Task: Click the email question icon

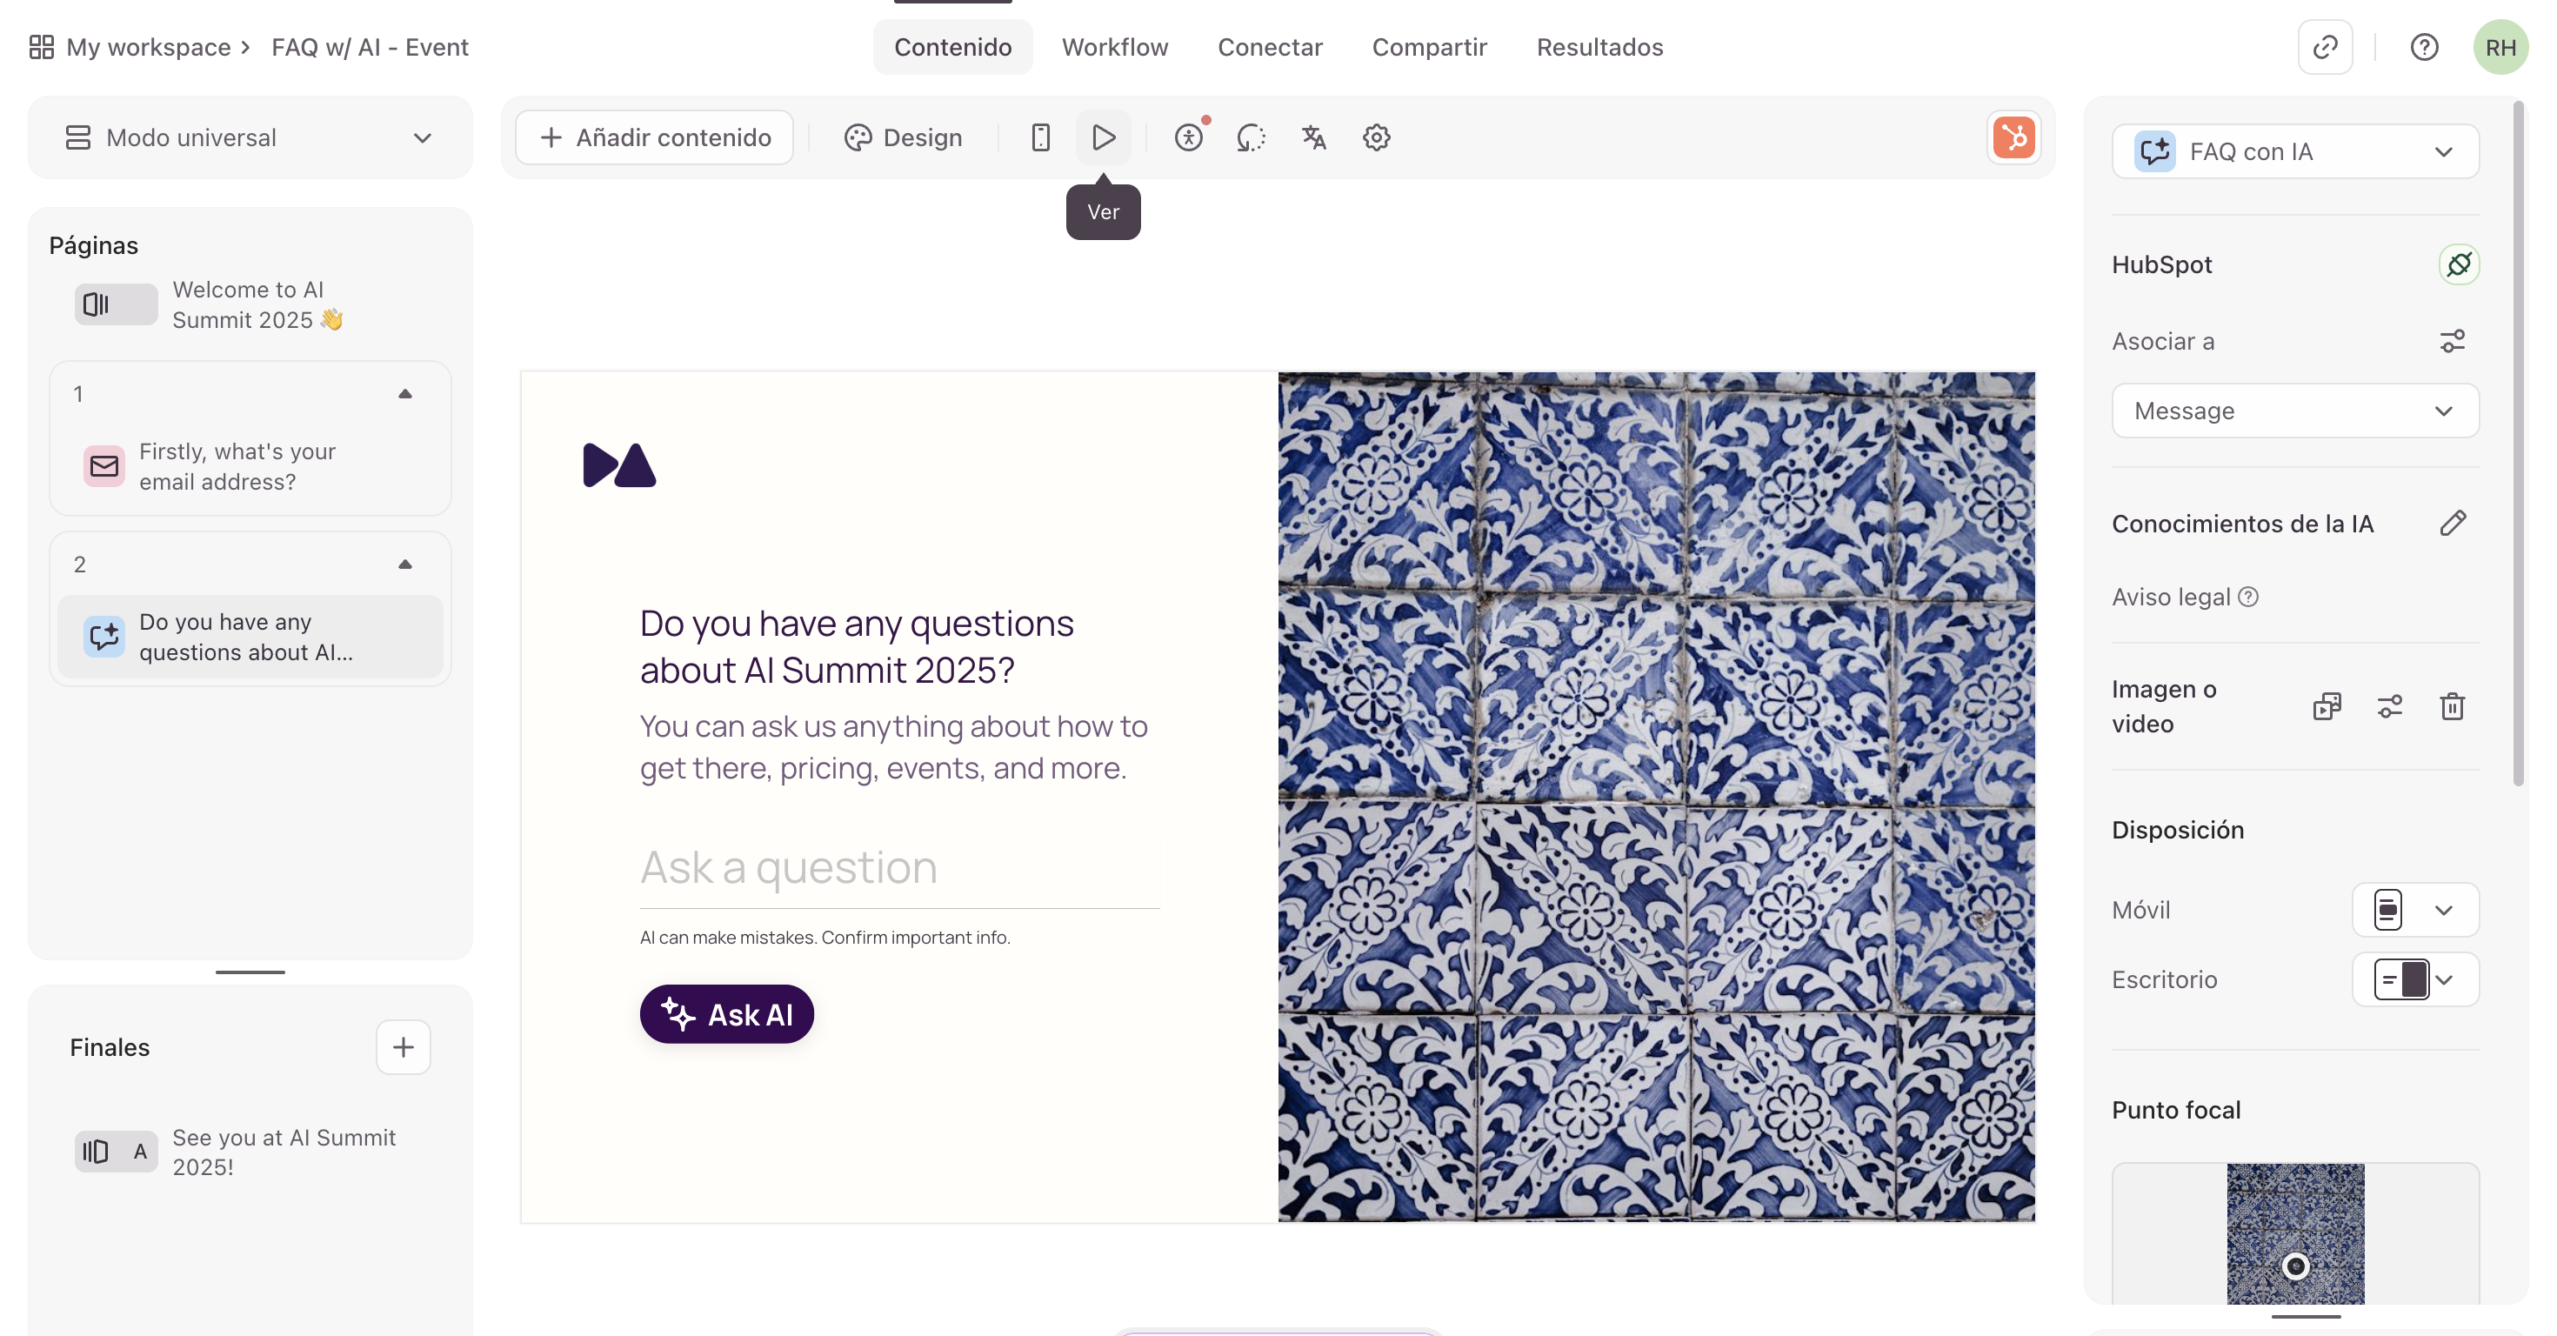Action: (x=103, y=465)
